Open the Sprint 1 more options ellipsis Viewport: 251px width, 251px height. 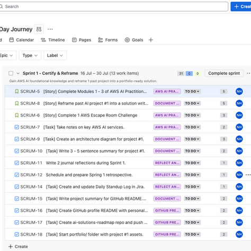248,73
